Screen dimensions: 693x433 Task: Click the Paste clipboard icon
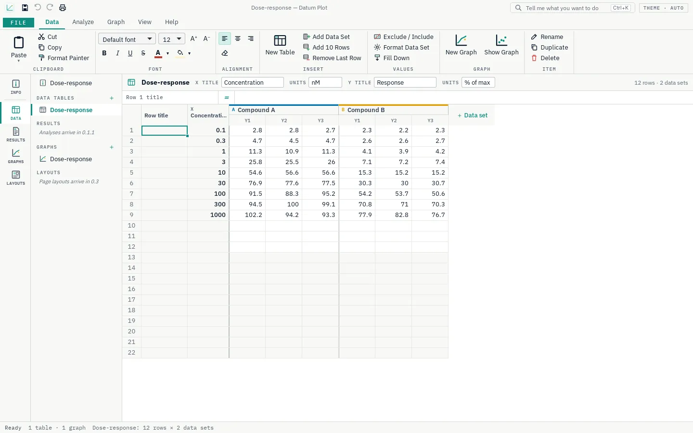(19, 43)
